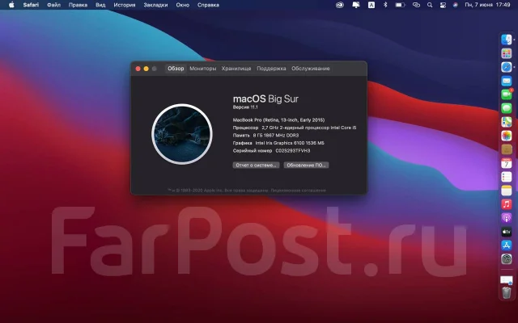Click the date and time in menu bar
The image size is (518, 323).
[x=487, y=5]
